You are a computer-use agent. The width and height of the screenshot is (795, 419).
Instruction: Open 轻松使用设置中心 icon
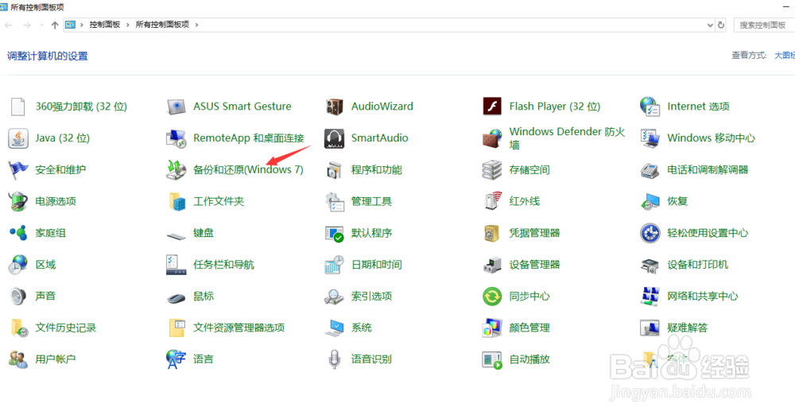(650, 233)
